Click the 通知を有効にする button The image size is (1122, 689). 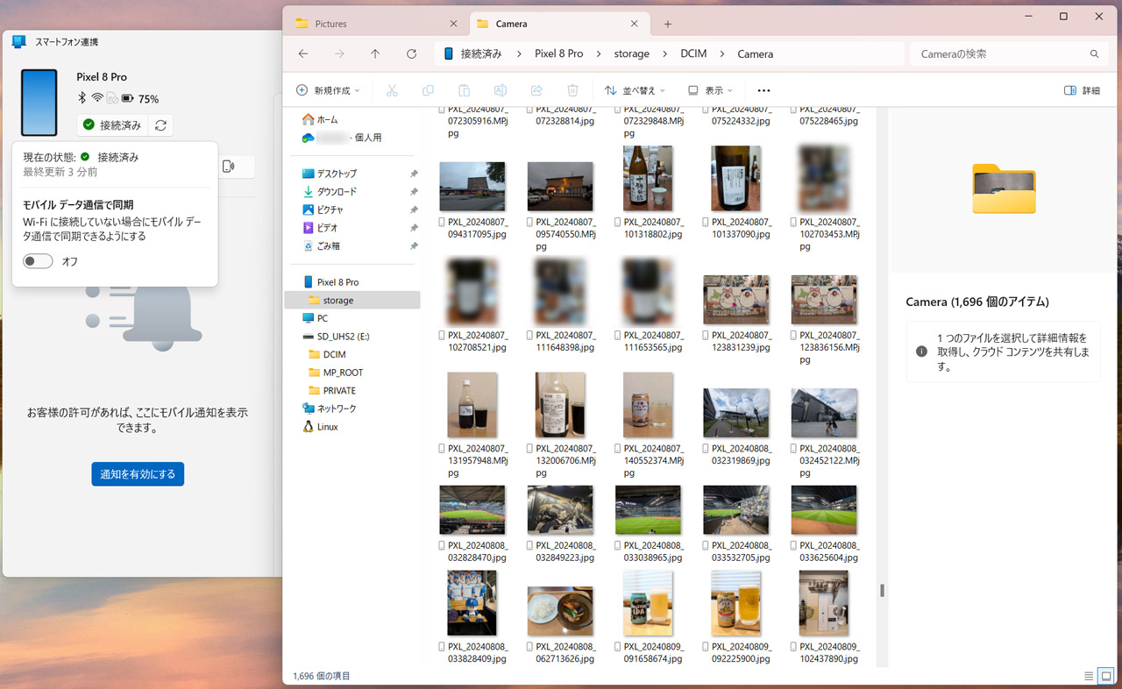pyautogui.click(x=138, y=473)
